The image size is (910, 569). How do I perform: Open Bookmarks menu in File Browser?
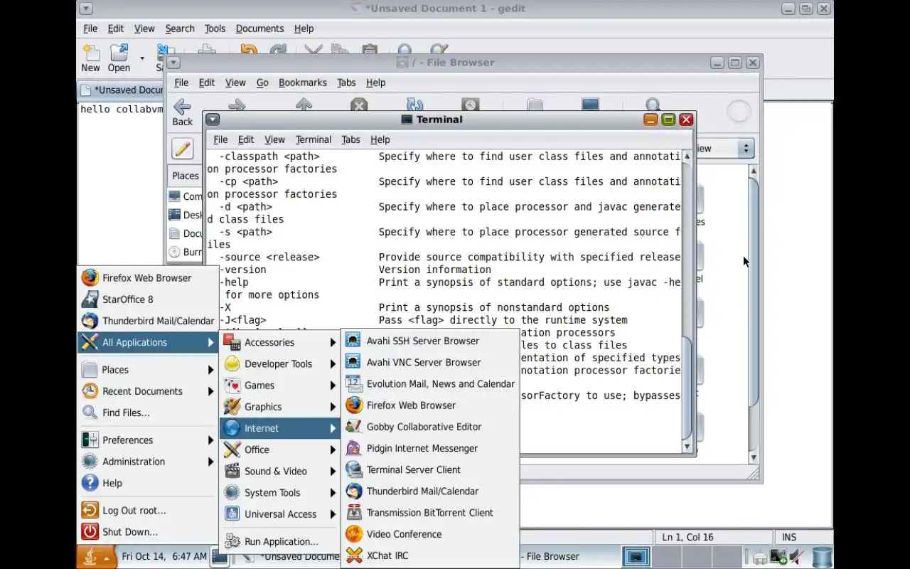point(302,83)
